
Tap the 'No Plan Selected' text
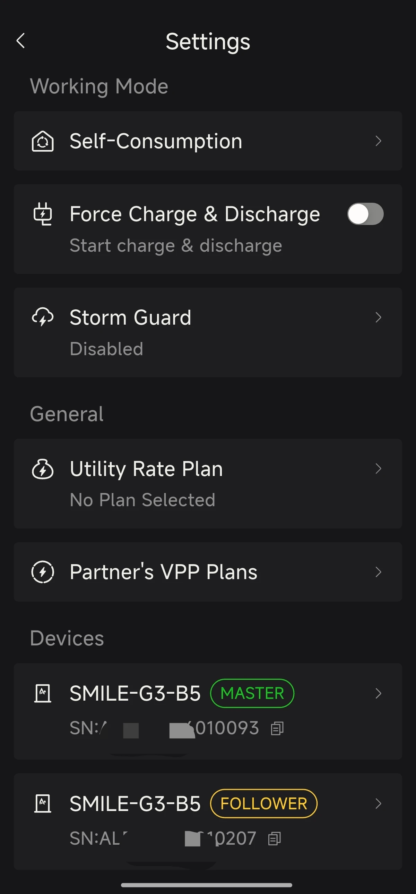coord(142,500)
